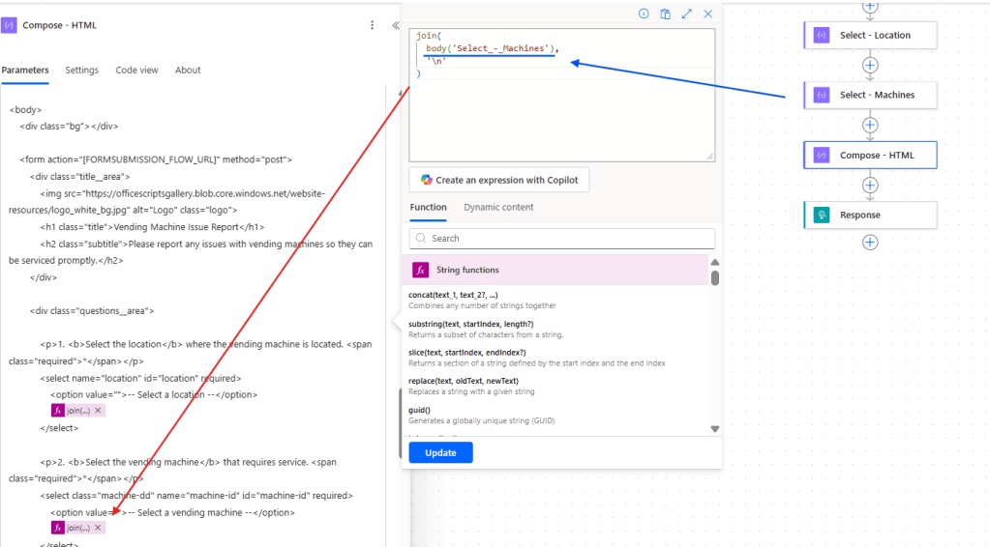Expand the expression editor to full size
The height and width of the screenshot is (547, 990).
coord(686,14)
